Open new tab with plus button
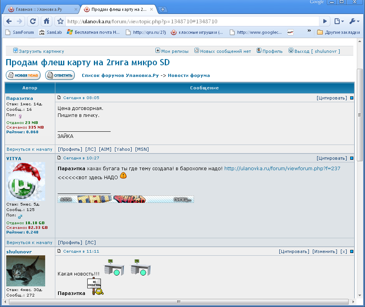This screenshot has width=365, height=307. pos(163,9)
